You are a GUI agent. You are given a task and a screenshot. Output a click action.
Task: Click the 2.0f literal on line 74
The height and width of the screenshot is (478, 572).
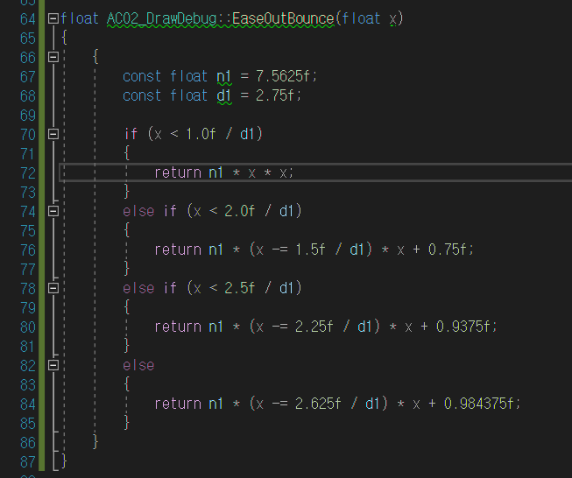[x=240, y=211]
